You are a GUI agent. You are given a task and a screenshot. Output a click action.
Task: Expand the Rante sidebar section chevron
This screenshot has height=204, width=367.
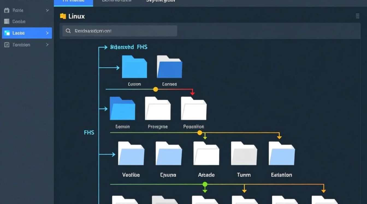point(46,10)
